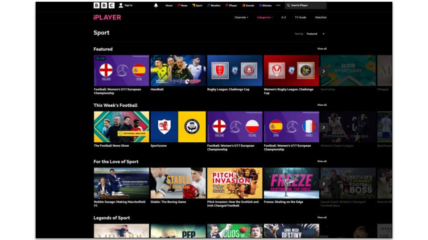The image size is (428, 240).
Task: Advance This Week's Football carousel arrow
Action: pos(324,128)
